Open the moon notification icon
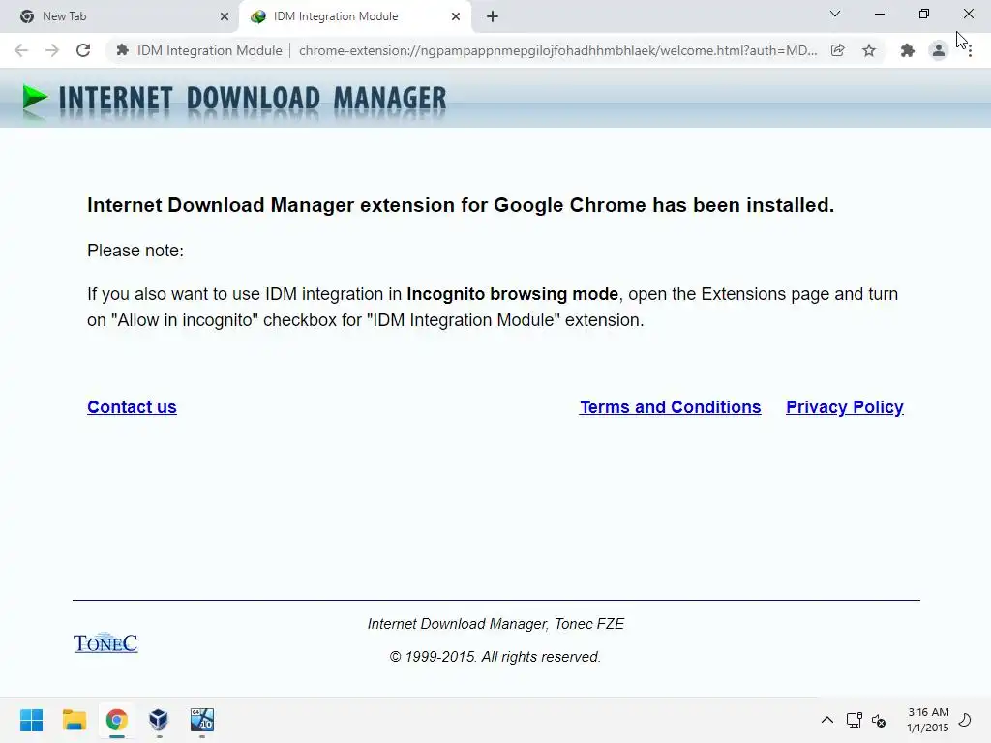The image size is (991, 743). 965,720
